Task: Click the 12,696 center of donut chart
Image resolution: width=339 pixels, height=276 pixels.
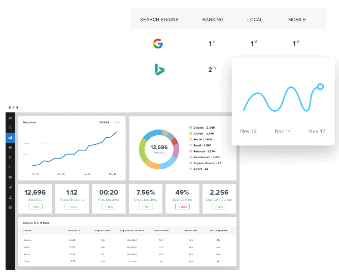Action: [x=159, y=147]
